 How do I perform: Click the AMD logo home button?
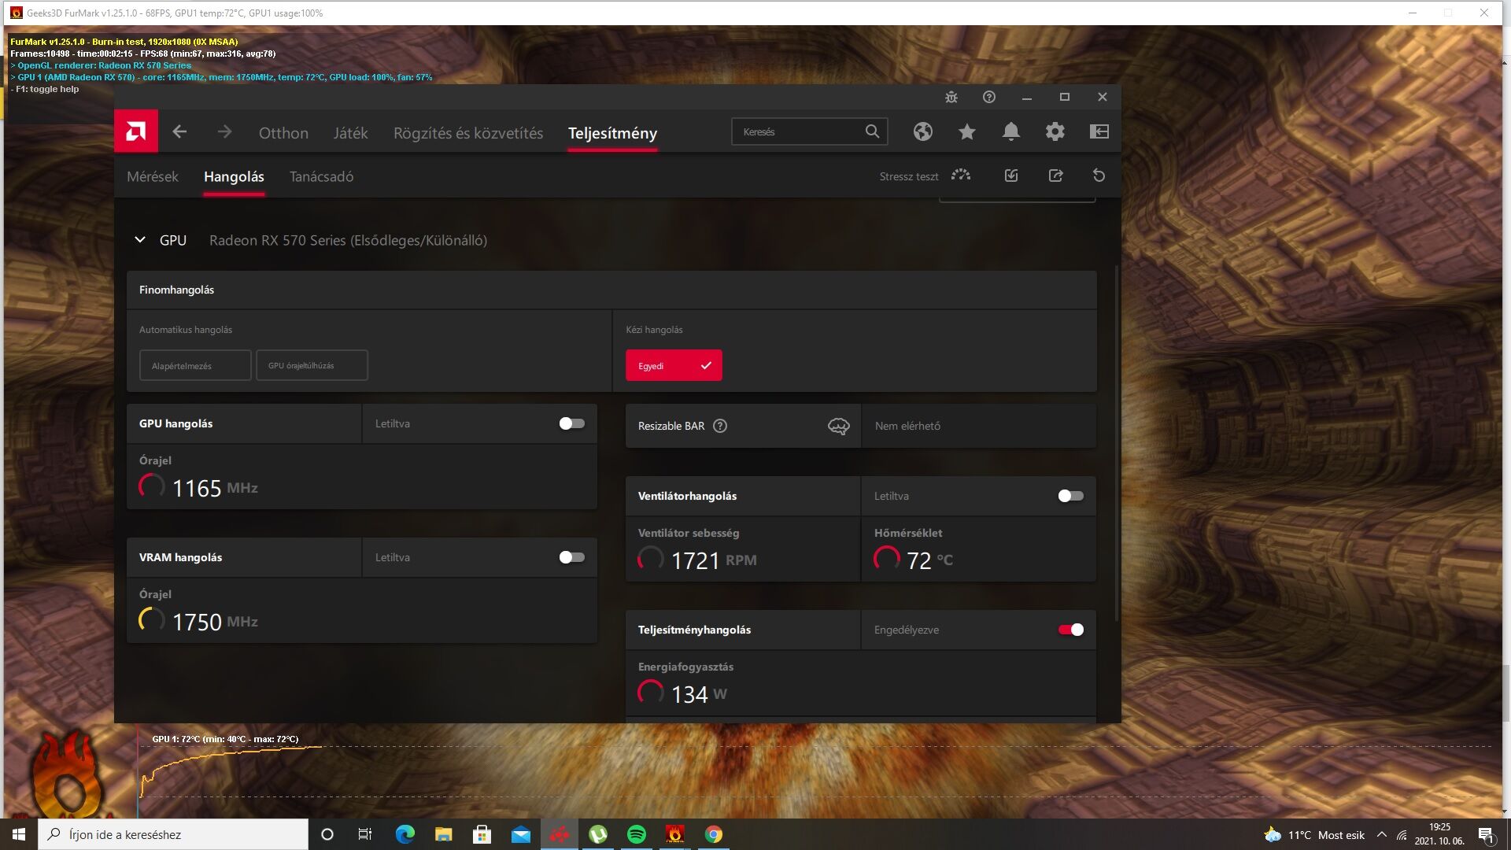[136, 131]
